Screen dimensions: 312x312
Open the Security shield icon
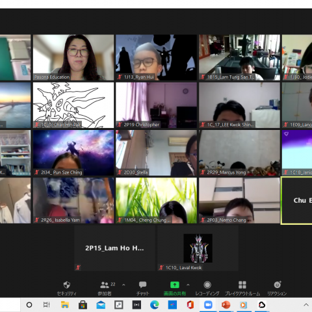(x=67, y=285)
